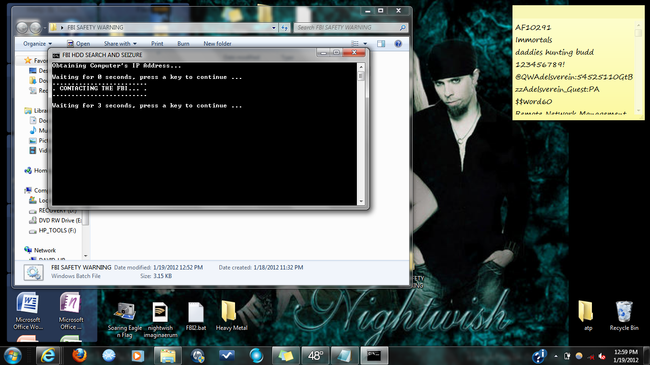Click the network signal tray icon
Screen dimensions: 650x365
(x=591, y=356)
